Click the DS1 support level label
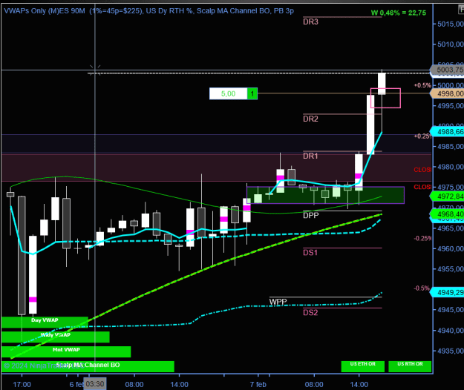 coord(310,252)
